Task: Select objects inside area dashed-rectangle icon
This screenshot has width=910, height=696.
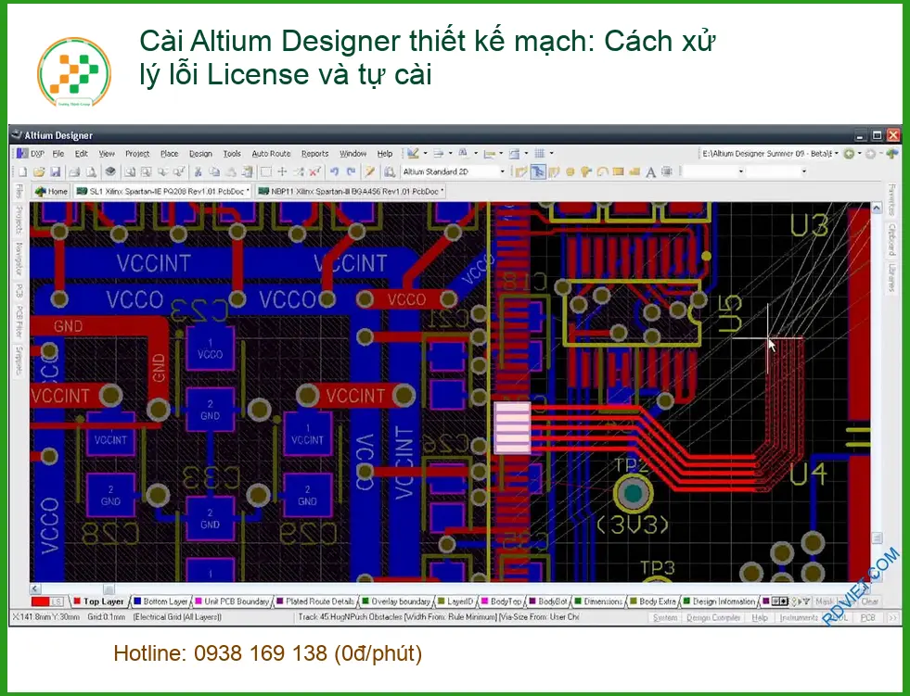Action: click(x=266, y=171)
